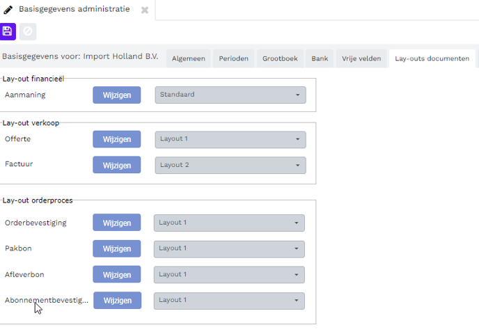
Task: Open the Aanmaning Standaard dropdown
Action: [230, 95]
